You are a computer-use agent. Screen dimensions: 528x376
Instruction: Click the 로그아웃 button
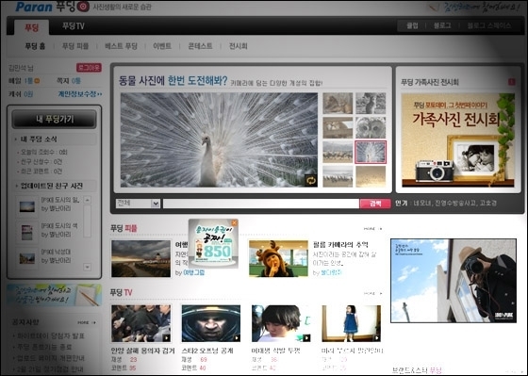89,68
